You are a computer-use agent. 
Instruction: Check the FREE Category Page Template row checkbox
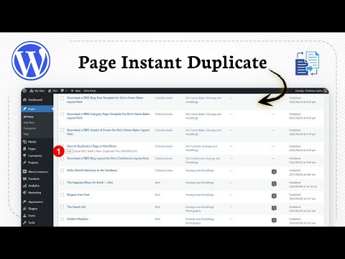coord(62,114)
